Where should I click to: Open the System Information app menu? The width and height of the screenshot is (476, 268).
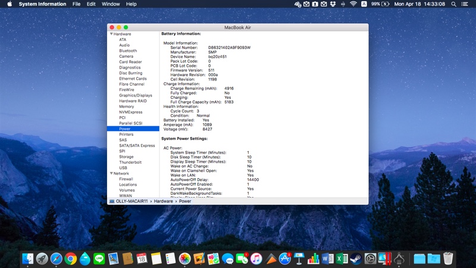click(42, 4)
